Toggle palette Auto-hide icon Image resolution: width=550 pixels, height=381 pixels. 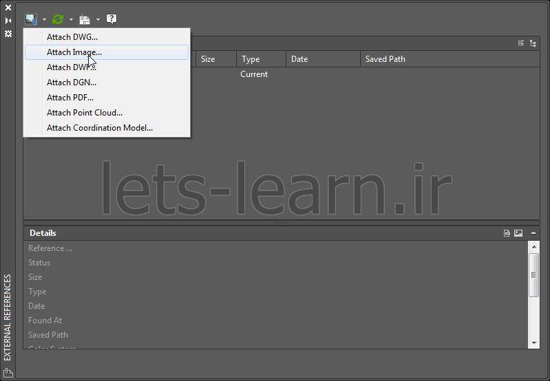[x=8, y=21]
